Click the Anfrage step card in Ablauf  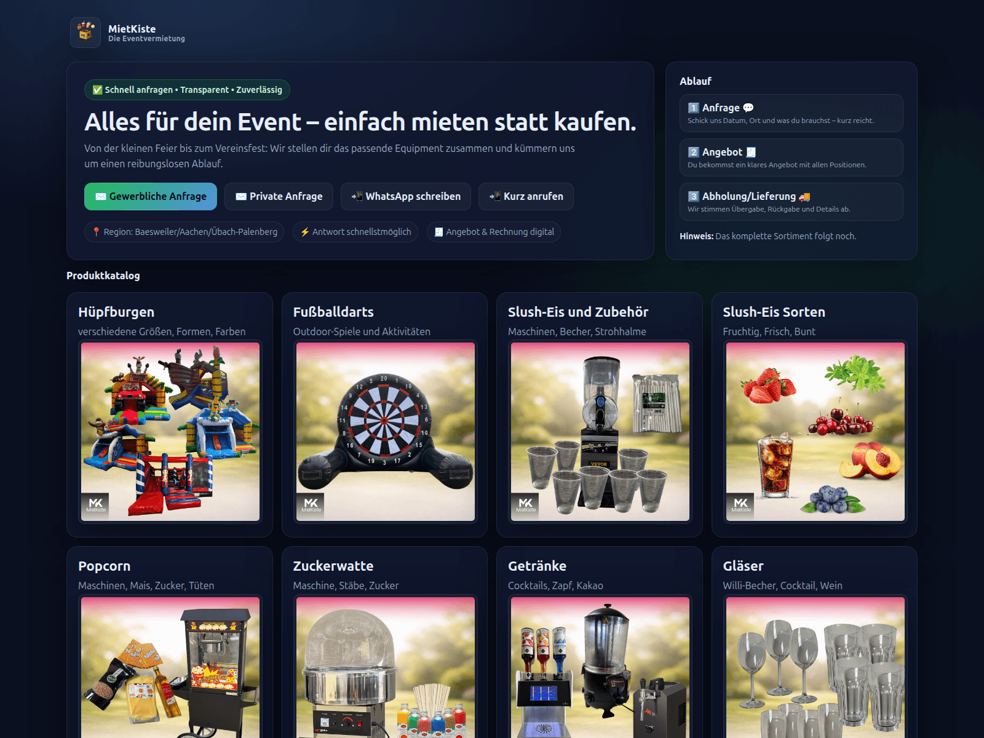[x=791, y=113]
